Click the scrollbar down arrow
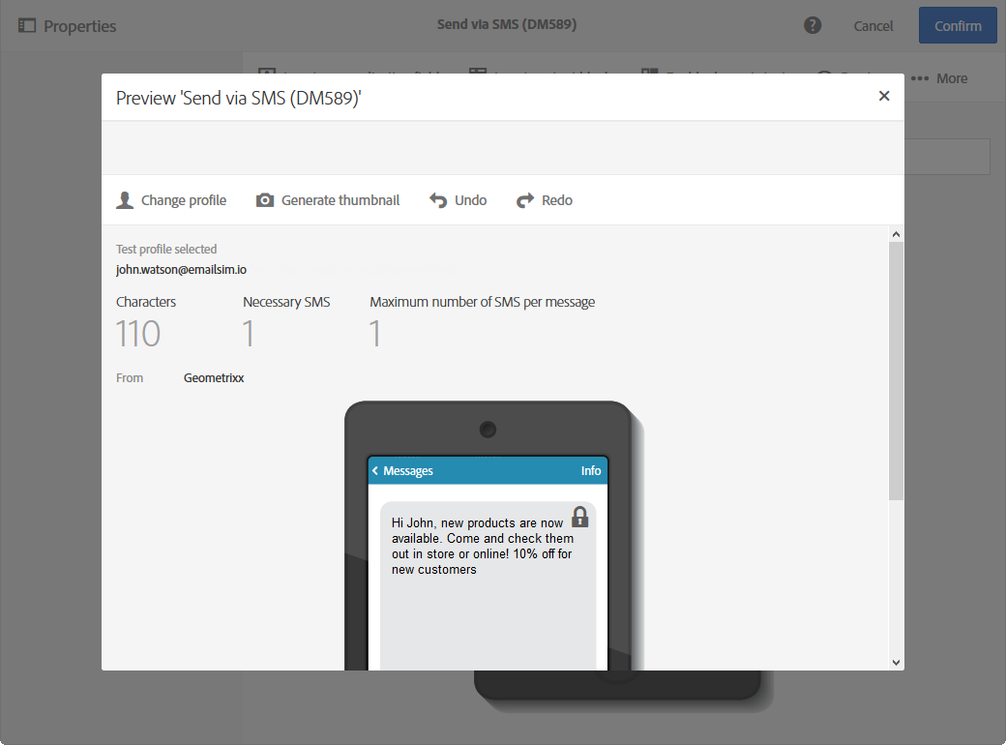The height and width of the screenshot is (745, 1006). coord(897,662)
